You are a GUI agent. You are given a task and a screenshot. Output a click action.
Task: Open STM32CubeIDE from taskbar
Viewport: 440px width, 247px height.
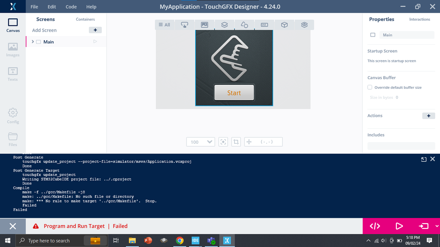tap(195, 240)
